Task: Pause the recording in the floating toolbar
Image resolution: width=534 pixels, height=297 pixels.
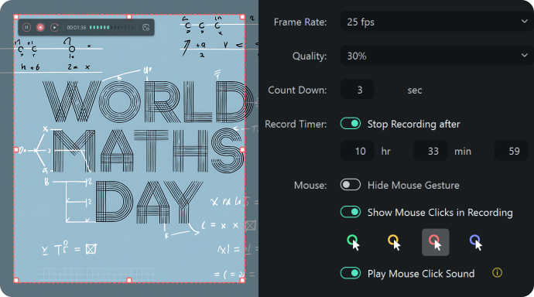Action: pyautogui.click(x=26, y=27)
